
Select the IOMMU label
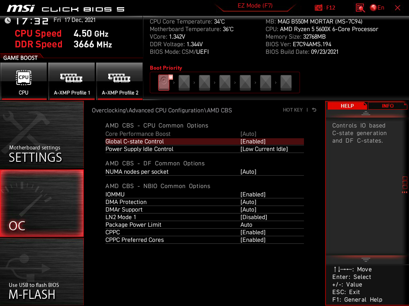tap(115, 194)
